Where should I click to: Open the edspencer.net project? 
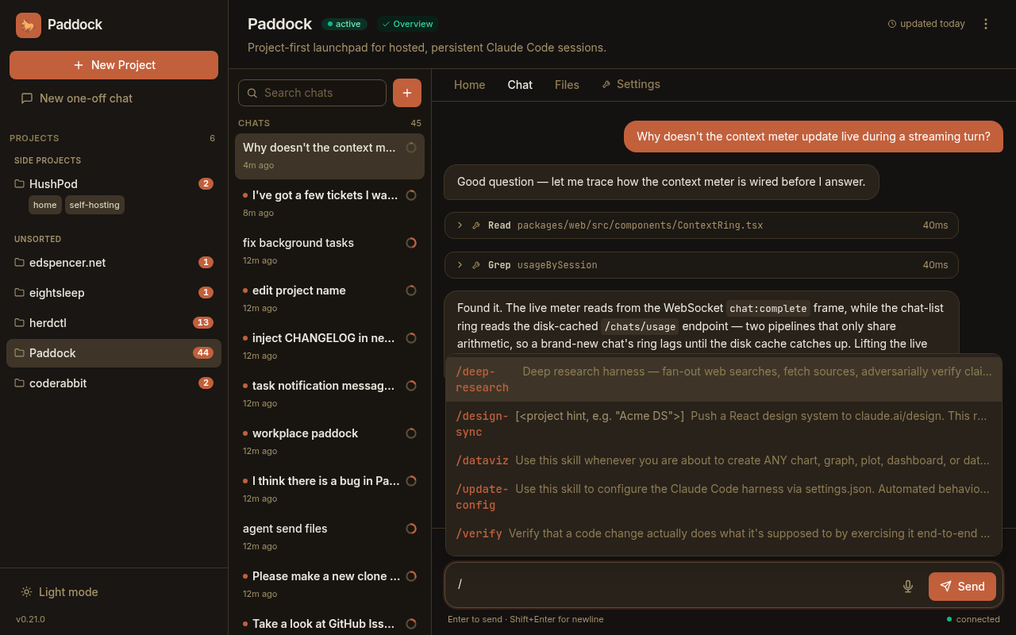(114, 263)
